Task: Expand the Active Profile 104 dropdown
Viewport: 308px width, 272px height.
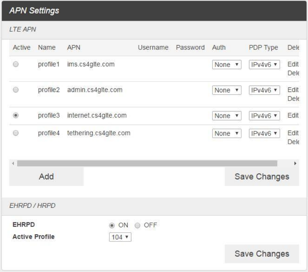Action: (120, 237)
